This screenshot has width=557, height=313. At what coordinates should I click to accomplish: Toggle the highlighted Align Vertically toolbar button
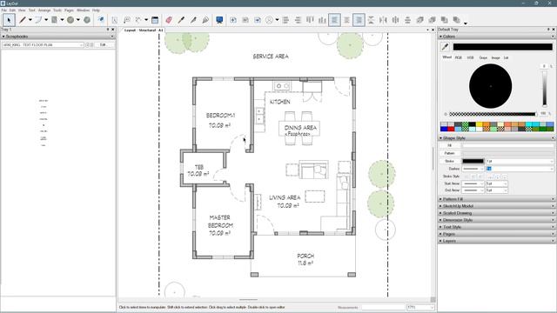click(334, 20)
